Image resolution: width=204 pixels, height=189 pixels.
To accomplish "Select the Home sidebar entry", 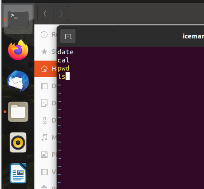I will [46, 69].
